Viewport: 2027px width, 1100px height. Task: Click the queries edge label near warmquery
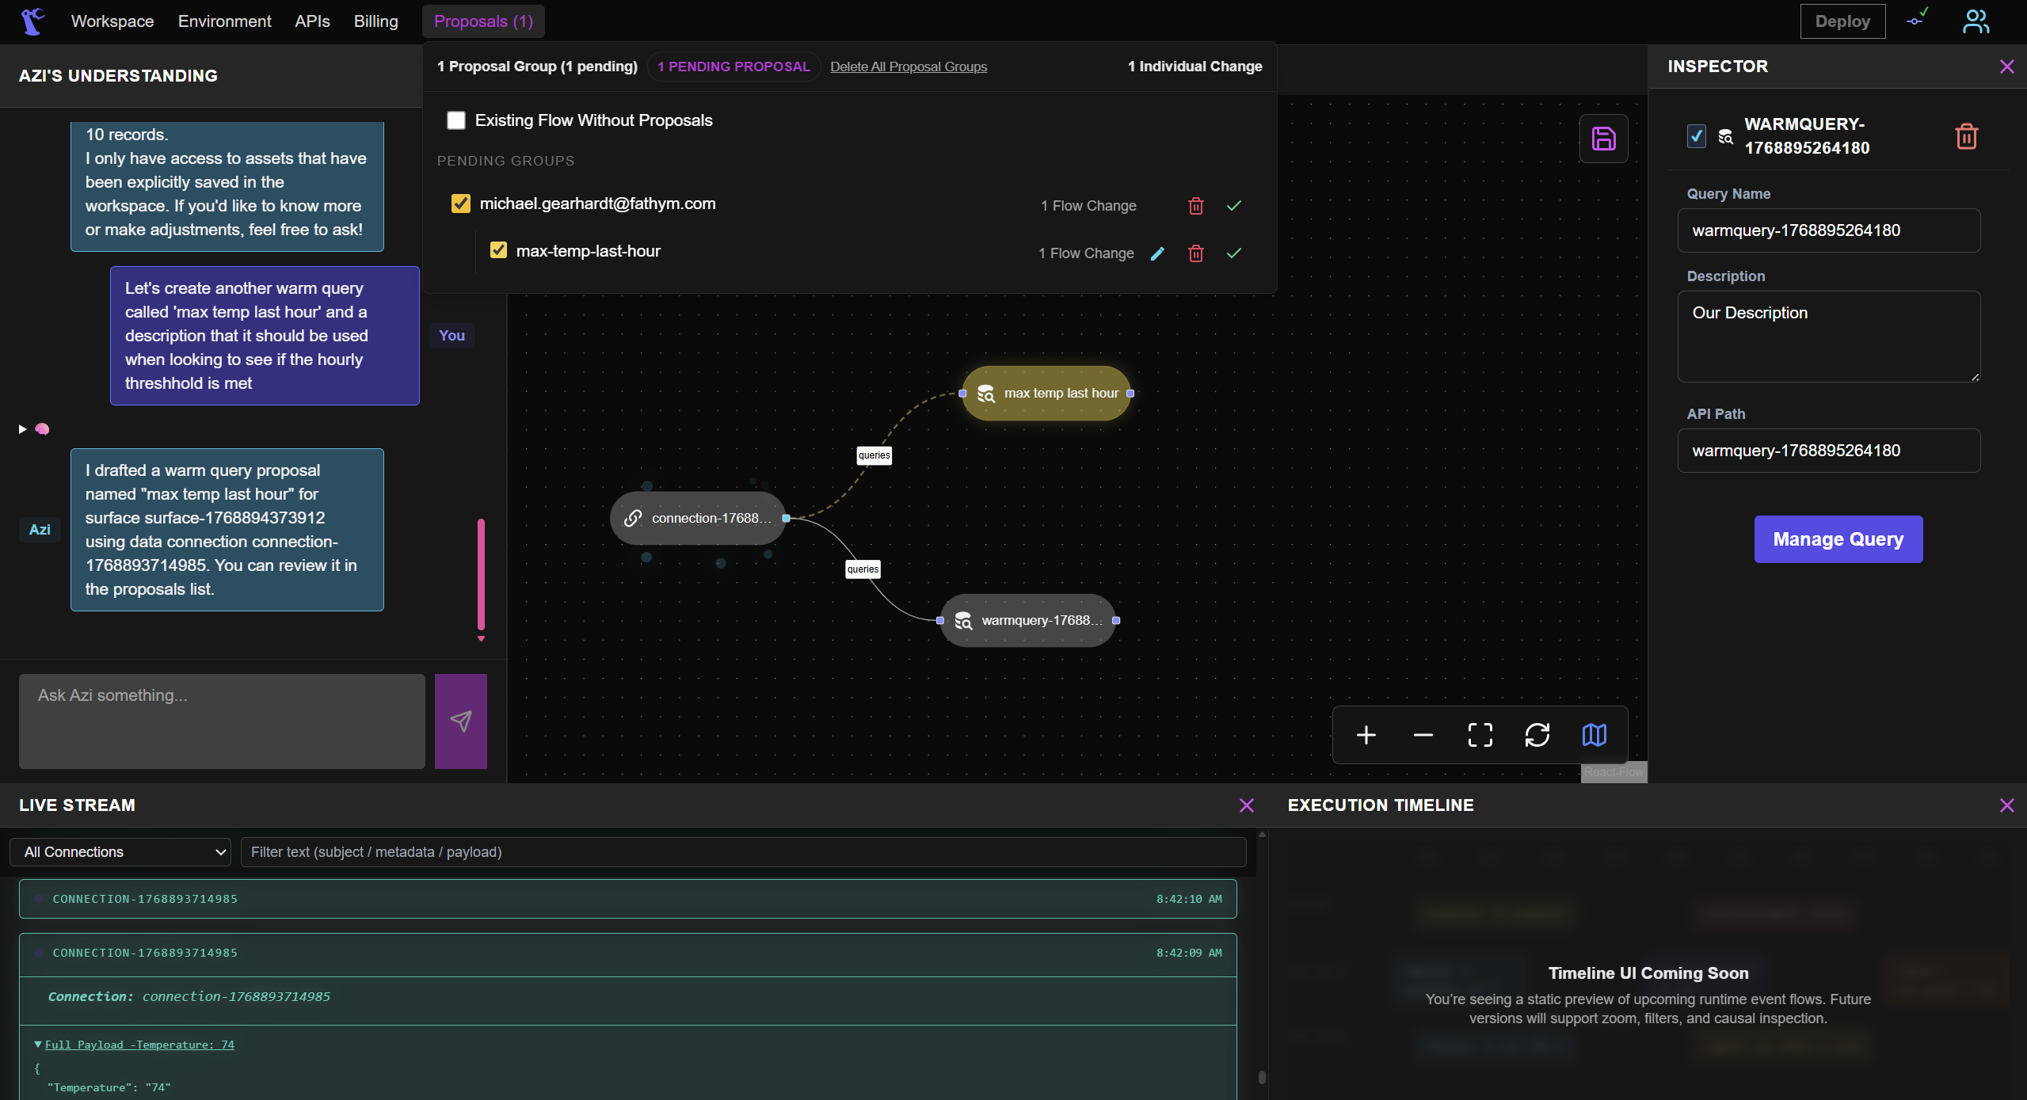tap(863, 569)
